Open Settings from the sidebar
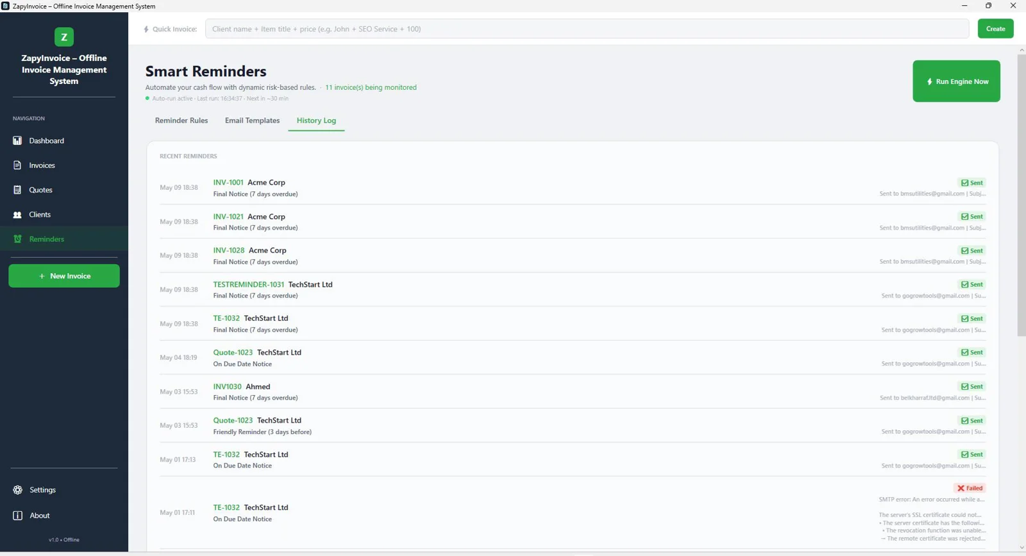 (x=64, y=490)
